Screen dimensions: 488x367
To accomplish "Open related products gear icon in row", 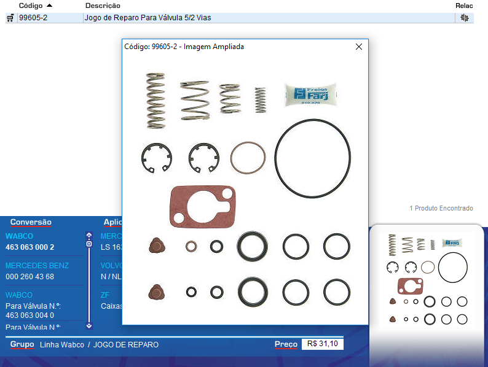I will click(x=465, y=18).
